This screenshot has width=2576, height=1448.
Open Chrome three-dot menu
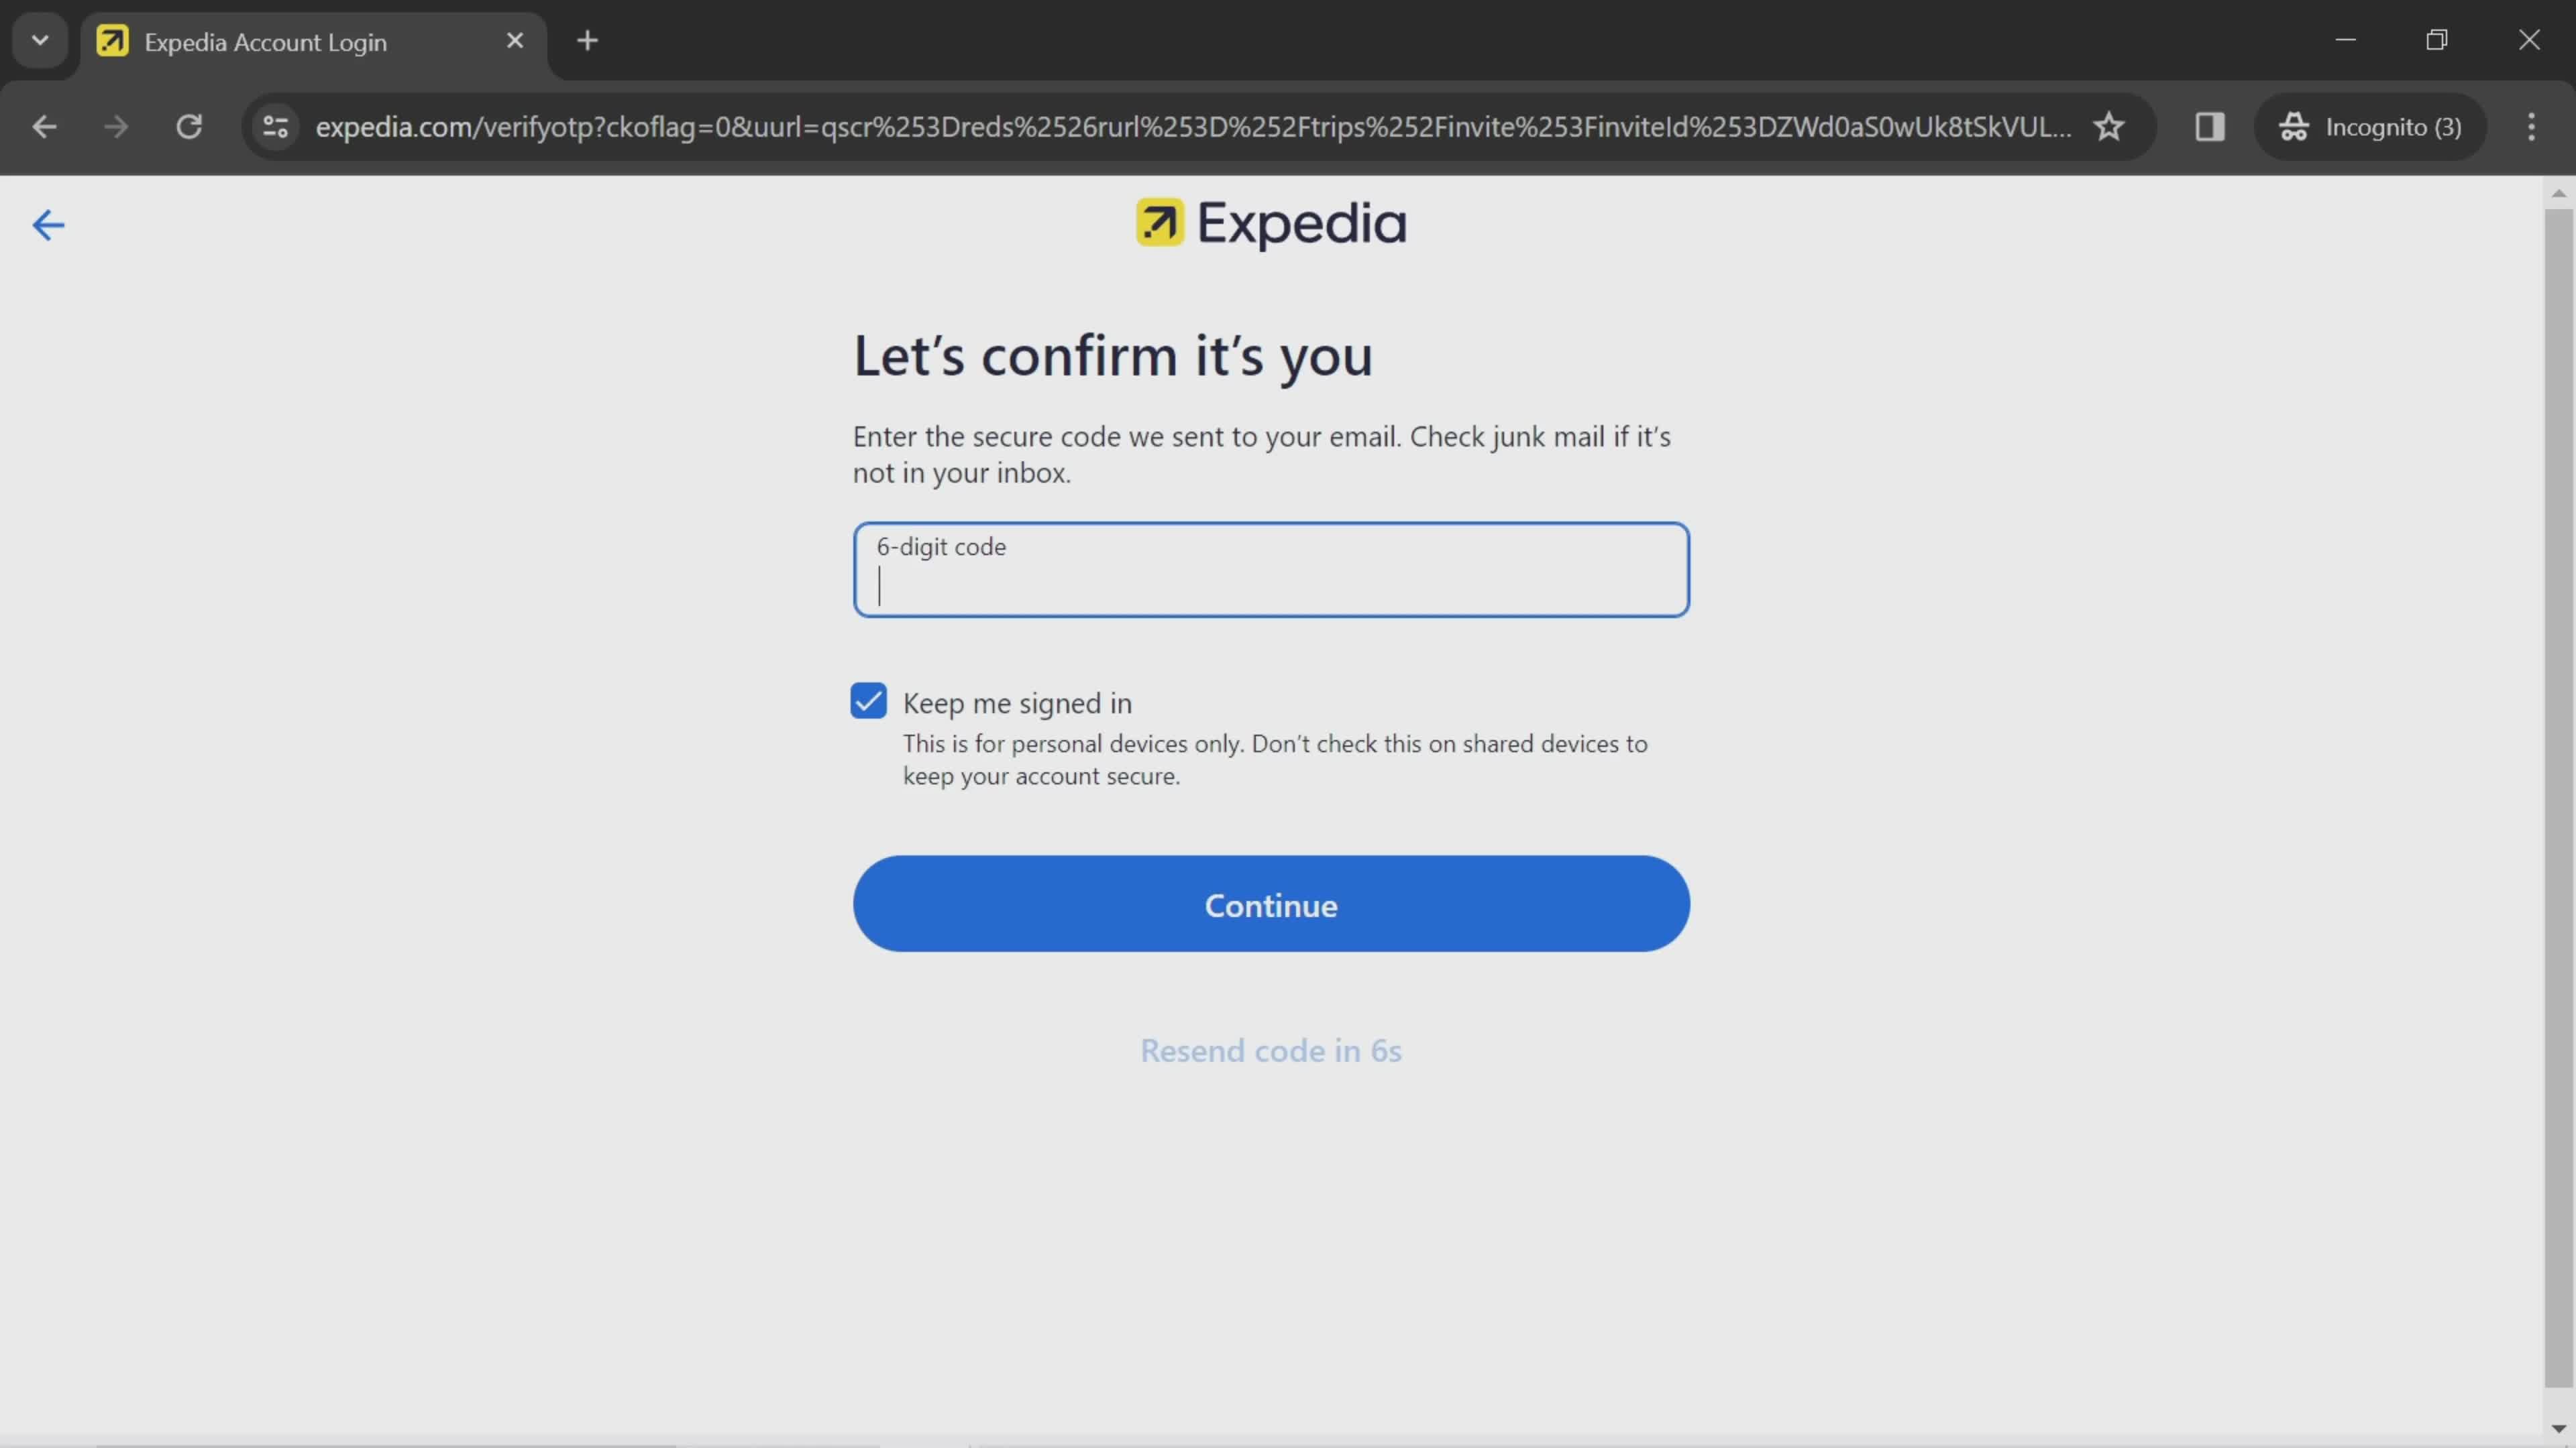(x=2531, y=127)
